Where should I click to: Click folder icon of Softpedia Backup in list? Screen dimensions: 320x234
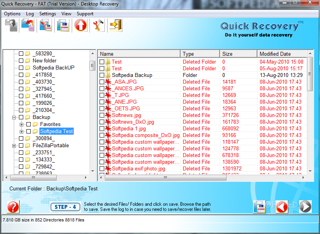pos(108,75)
